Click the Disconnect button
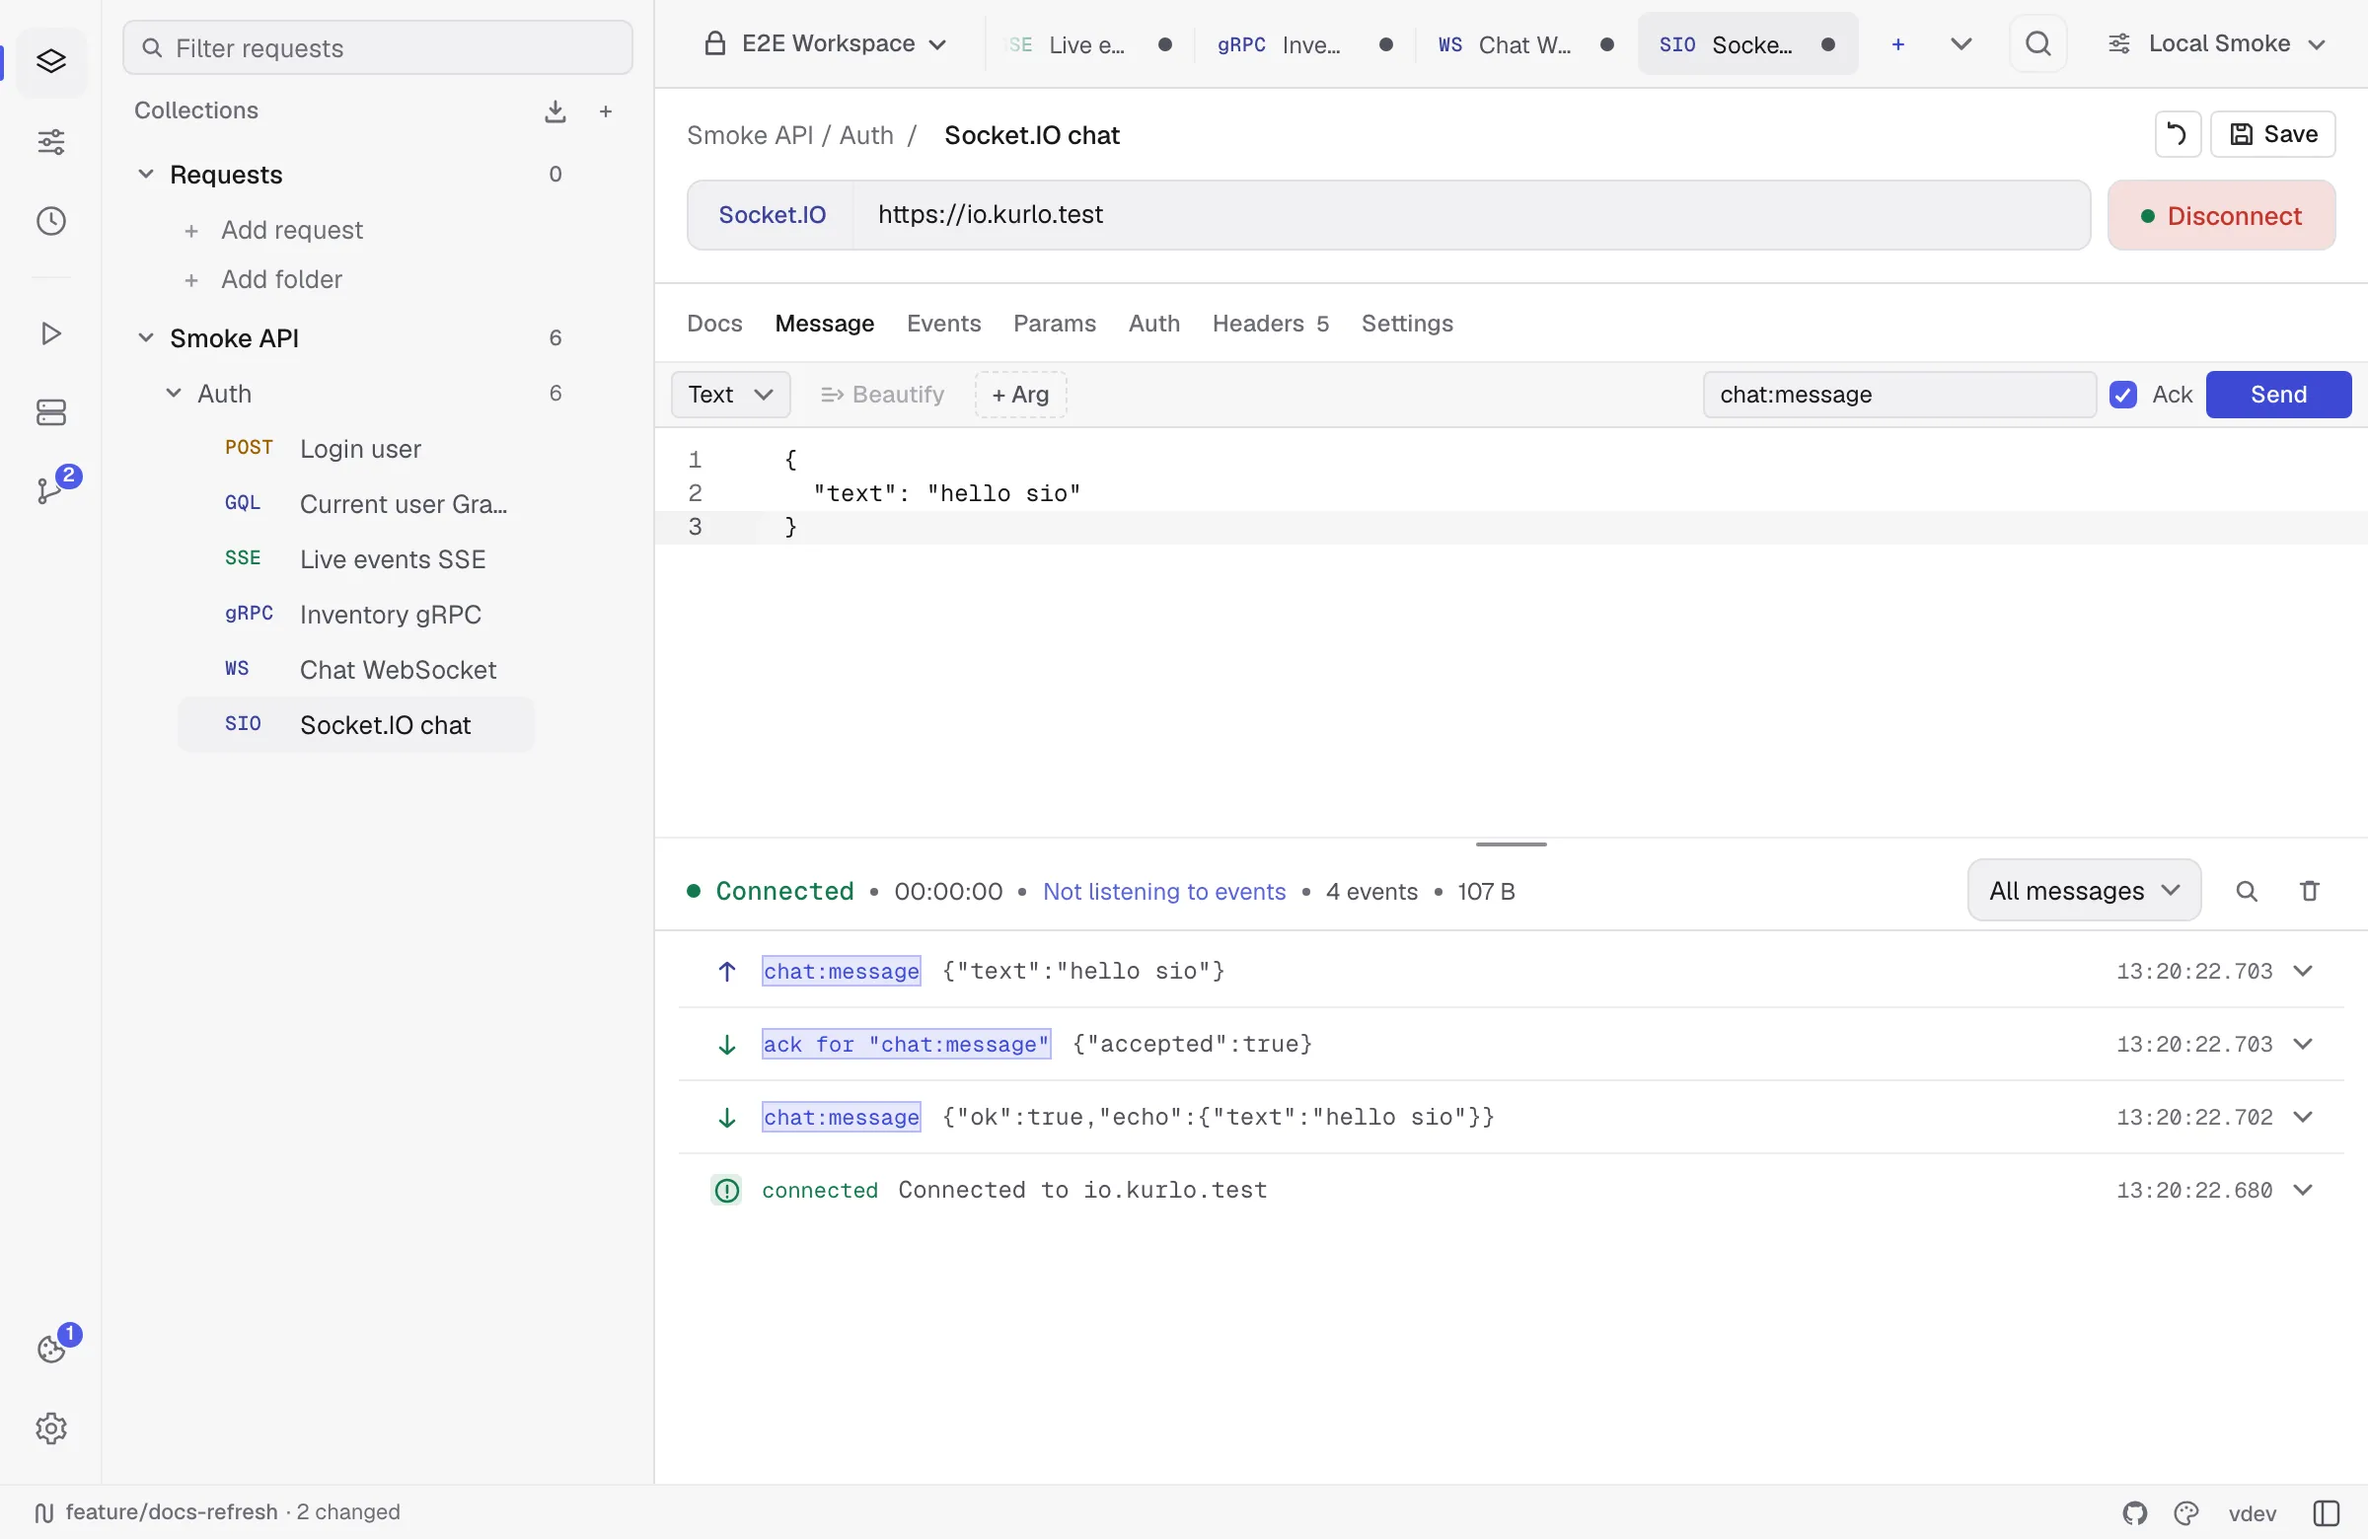 (x=2221, y=216)
